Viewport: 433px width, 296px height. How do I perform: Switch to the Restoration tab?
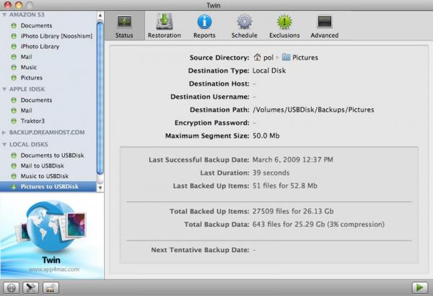pos(165,26)
